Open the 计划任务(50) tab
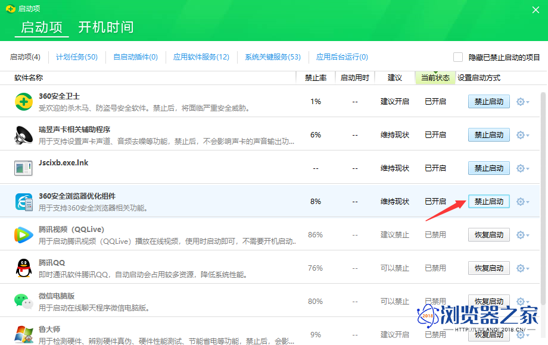 (76, 57)
